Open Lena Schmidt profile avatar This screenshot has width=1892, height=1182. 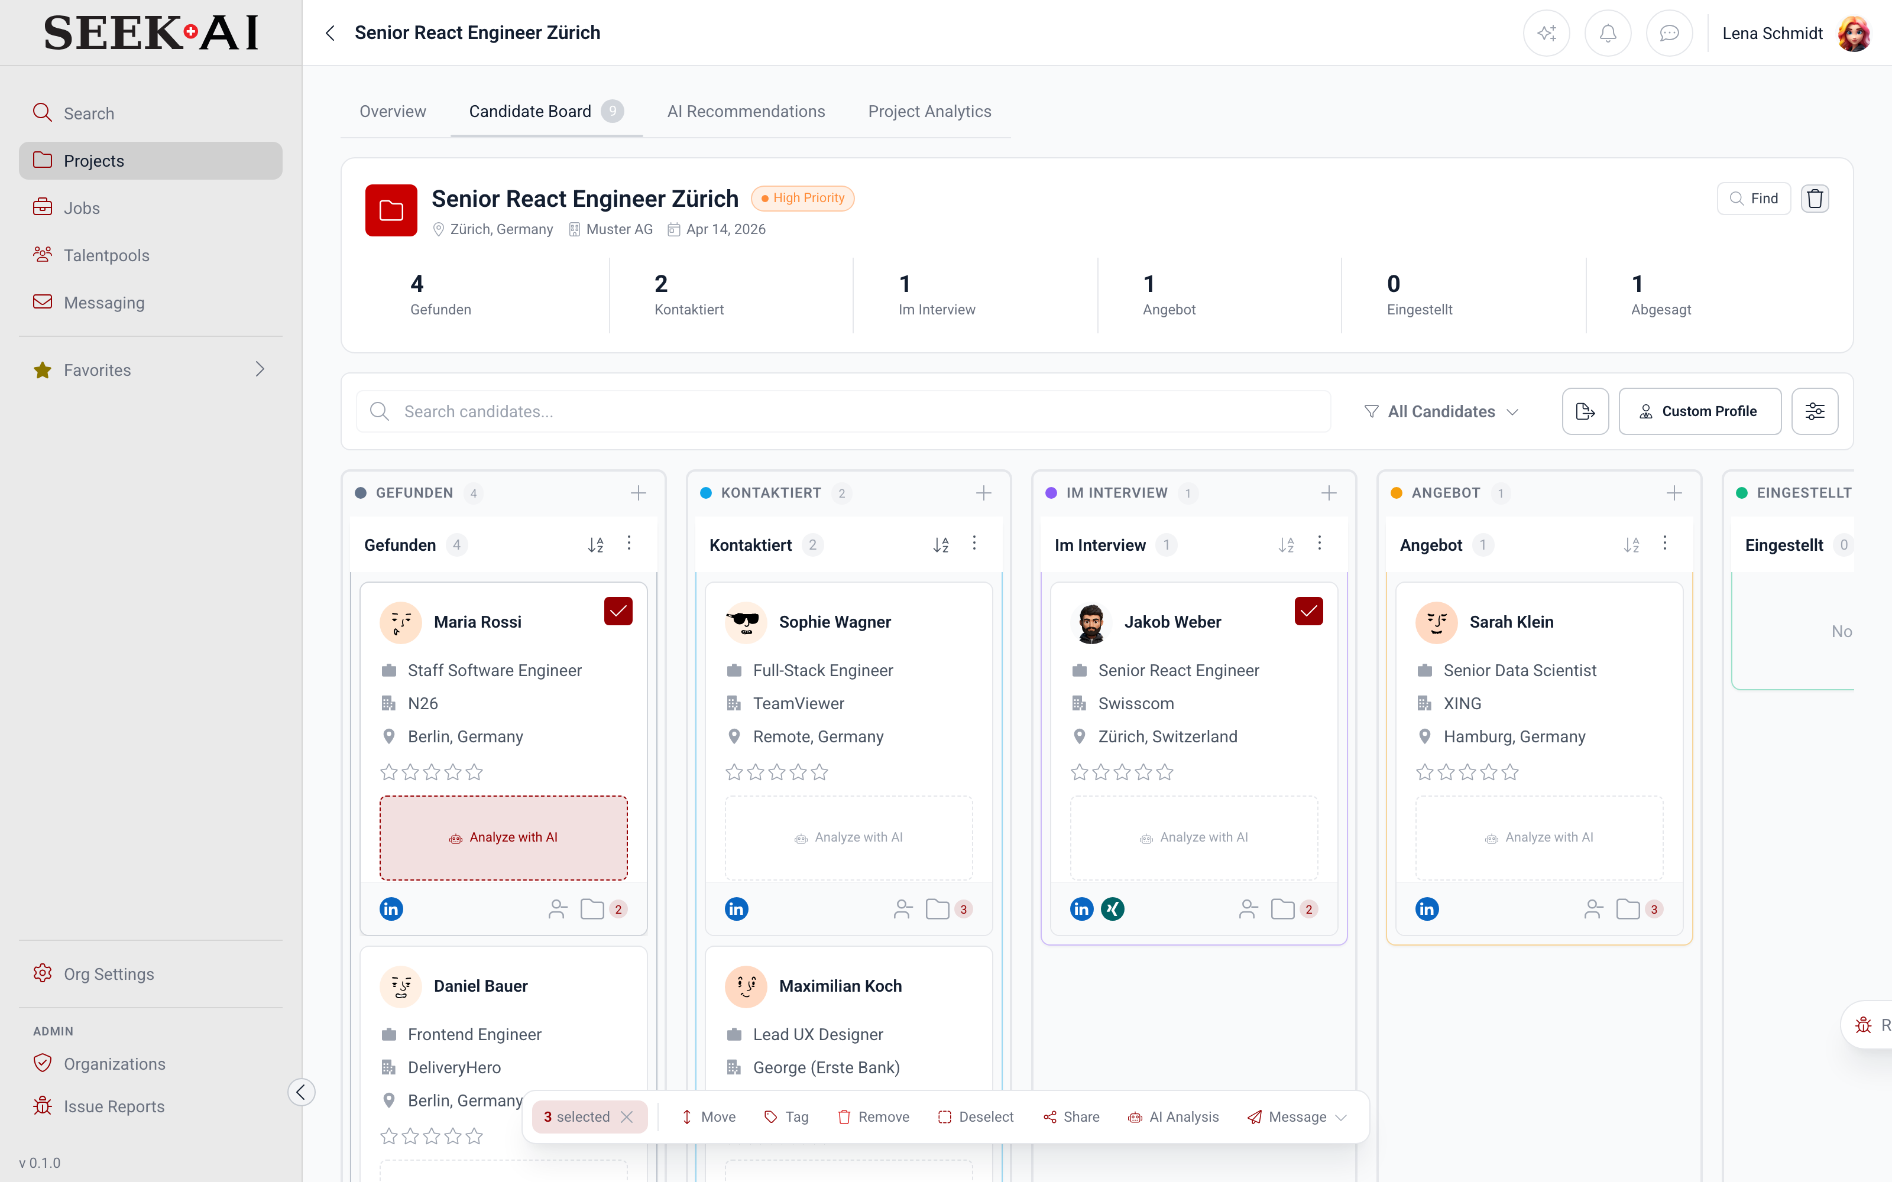point(1854,33)
